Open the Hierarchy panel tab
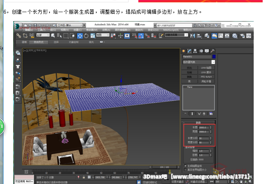This screenshot has height=184, width=265. click(x=195, y=51)
